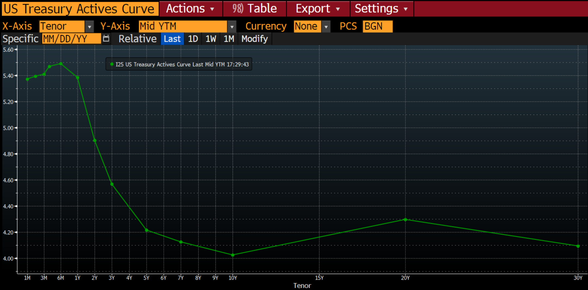Select the 1W relative period tab

pos(211,39)
